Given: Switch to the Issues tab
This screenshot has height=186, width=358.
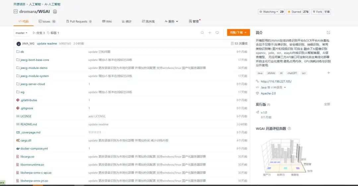Looking at the screenshot, I should pos(47,22).
